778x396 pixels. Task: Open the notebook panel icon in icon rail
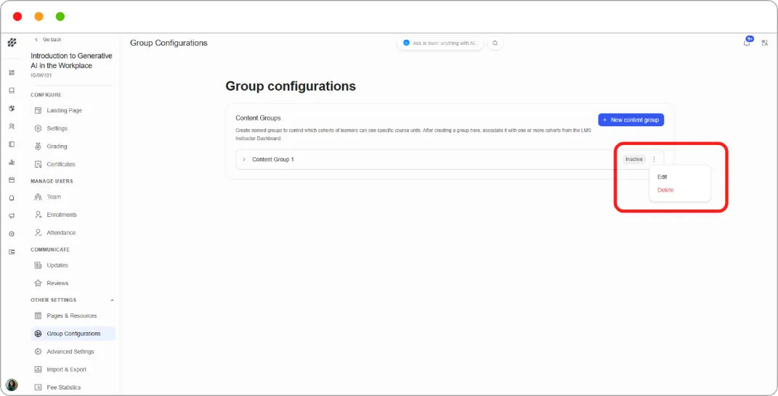tap(12, 144)
